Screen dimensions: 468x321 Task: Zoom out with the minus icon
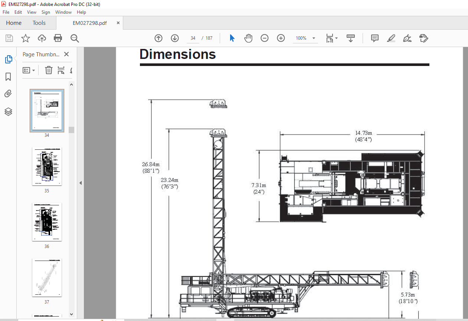tap(265, 38)
